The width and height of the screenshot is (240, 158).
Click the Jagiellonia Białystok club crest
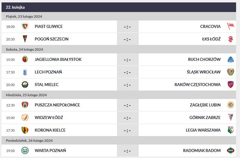click(x=25, y=60)
